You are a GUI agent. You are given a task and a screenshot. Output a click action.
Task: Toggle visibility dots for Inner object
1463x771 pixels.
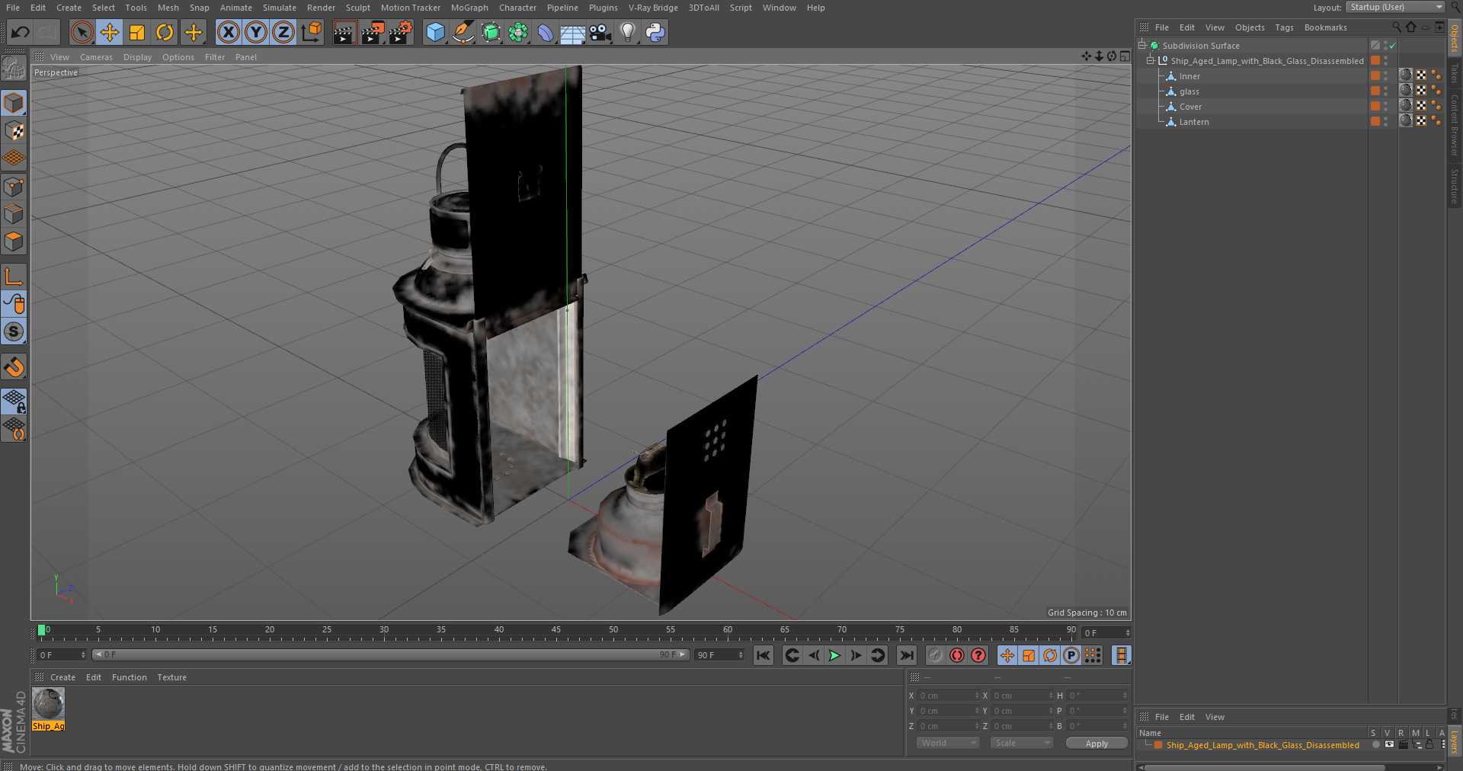coord(1386,75)
